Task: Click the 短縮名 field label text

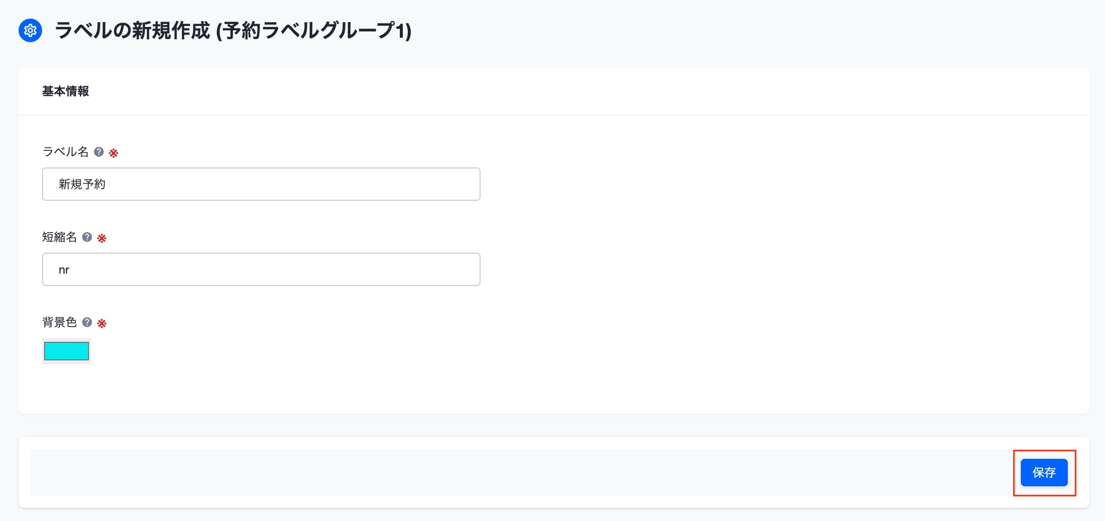Action: (x=60, y=237)
